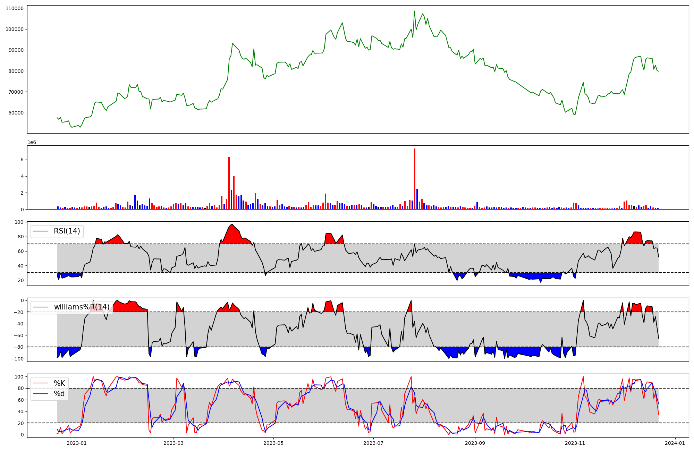This screenshot has height=451, width=694.
Task: Click the %d legend entry
Action: 59,394
